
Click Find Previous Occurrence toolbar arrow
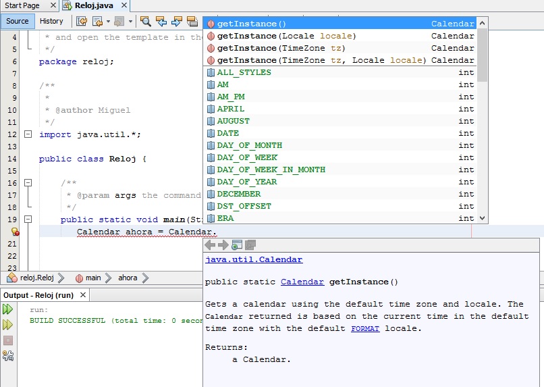coord(161,21)
